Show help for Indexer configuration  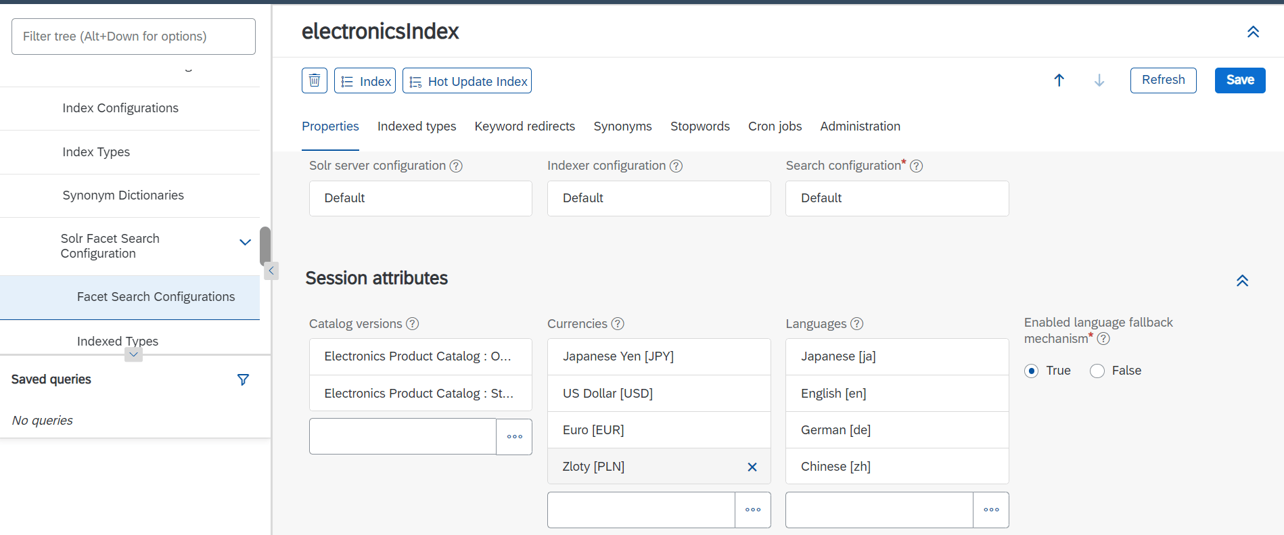click(676, 166)
